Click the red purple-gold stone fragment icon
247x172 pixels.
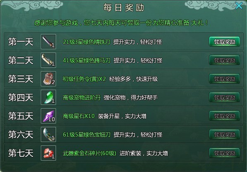pos(48,153)
